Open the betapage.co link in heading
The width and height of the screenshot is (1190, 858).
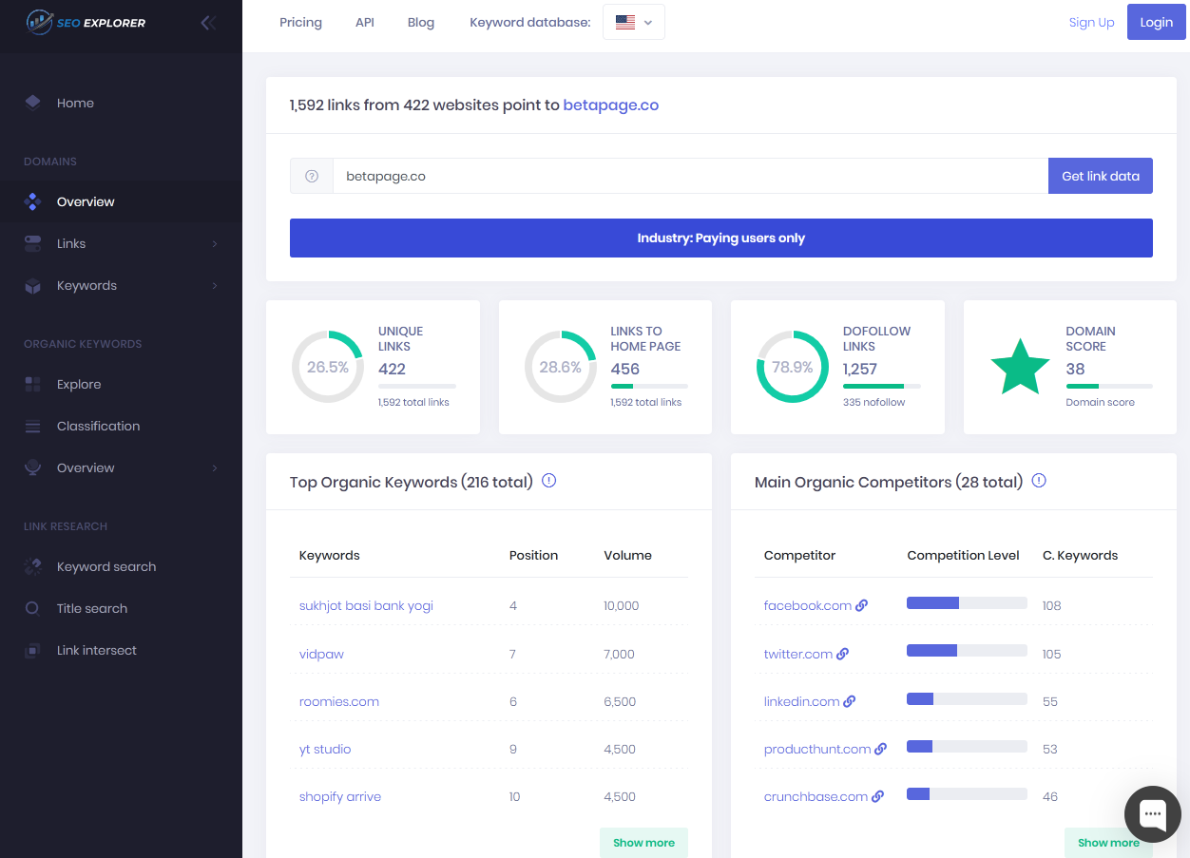pos(610,105)
